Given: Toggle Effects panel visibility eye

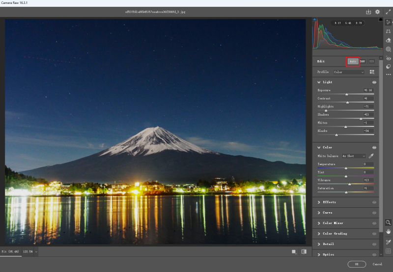Looking at the screenshot, I should click(374, 202).
